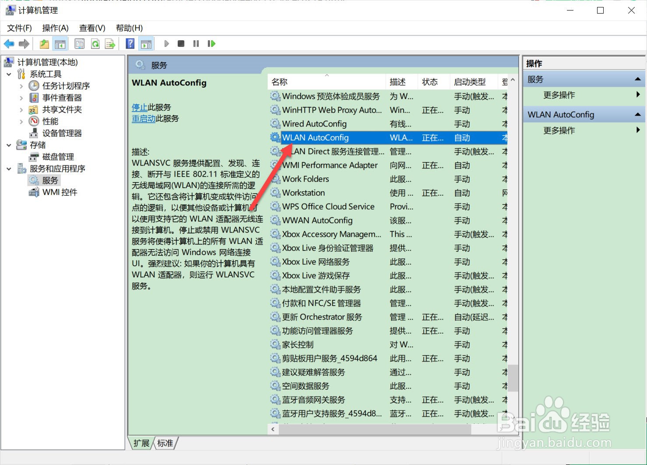Open 更多操作 under WLAN AutoConfig actions
The height and width of the screenshot is (465, 647).
coord(559,130)
